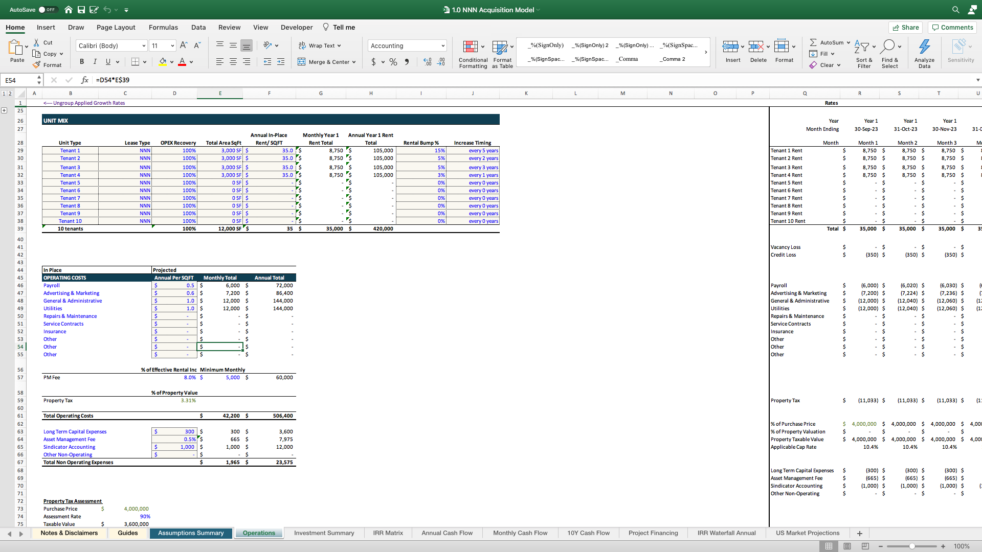The image size is (982, 552).
Task: Click the Increase indent icon
Action: 281,62
